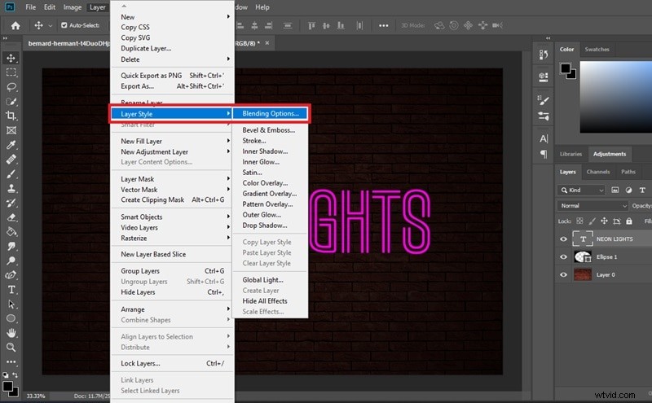Select the Path Selection tool
The image size is (652, 403).
(11, 304)
